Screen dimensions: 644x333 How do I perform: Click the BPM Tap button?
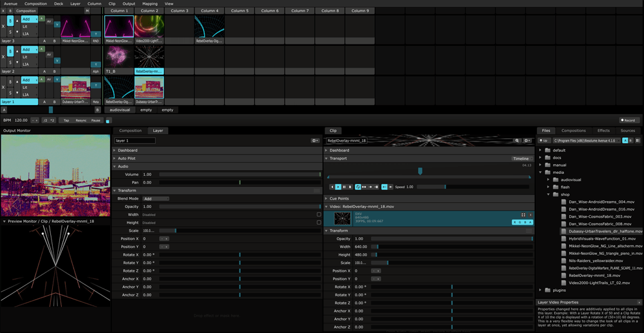(66, 120)
